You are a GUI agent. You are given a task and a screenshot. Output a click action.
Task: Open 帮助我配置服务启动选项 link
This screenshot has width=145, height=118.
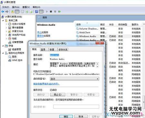[x=47, y=84]
